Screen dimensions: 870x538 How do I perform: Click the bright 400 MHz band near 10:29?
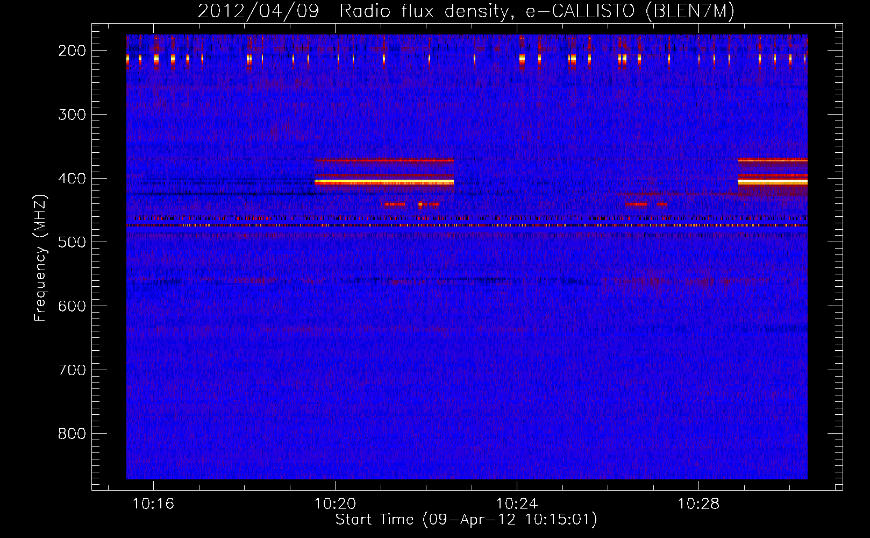(772, 182)
